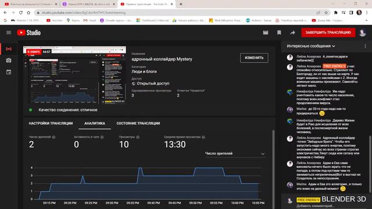Expand Интересные сообщения chat filter dropdown
The width and height of the screenshot is (372, 209).
(311, 46)
